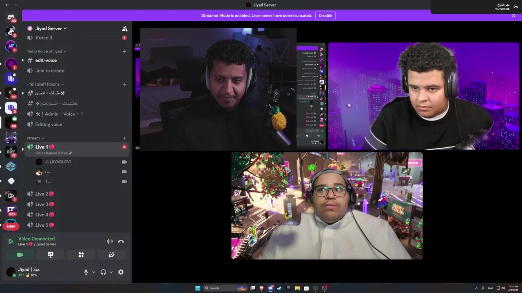Open the edit-voice text channel
Screen dimensions: 522x293
pos(77,60)
